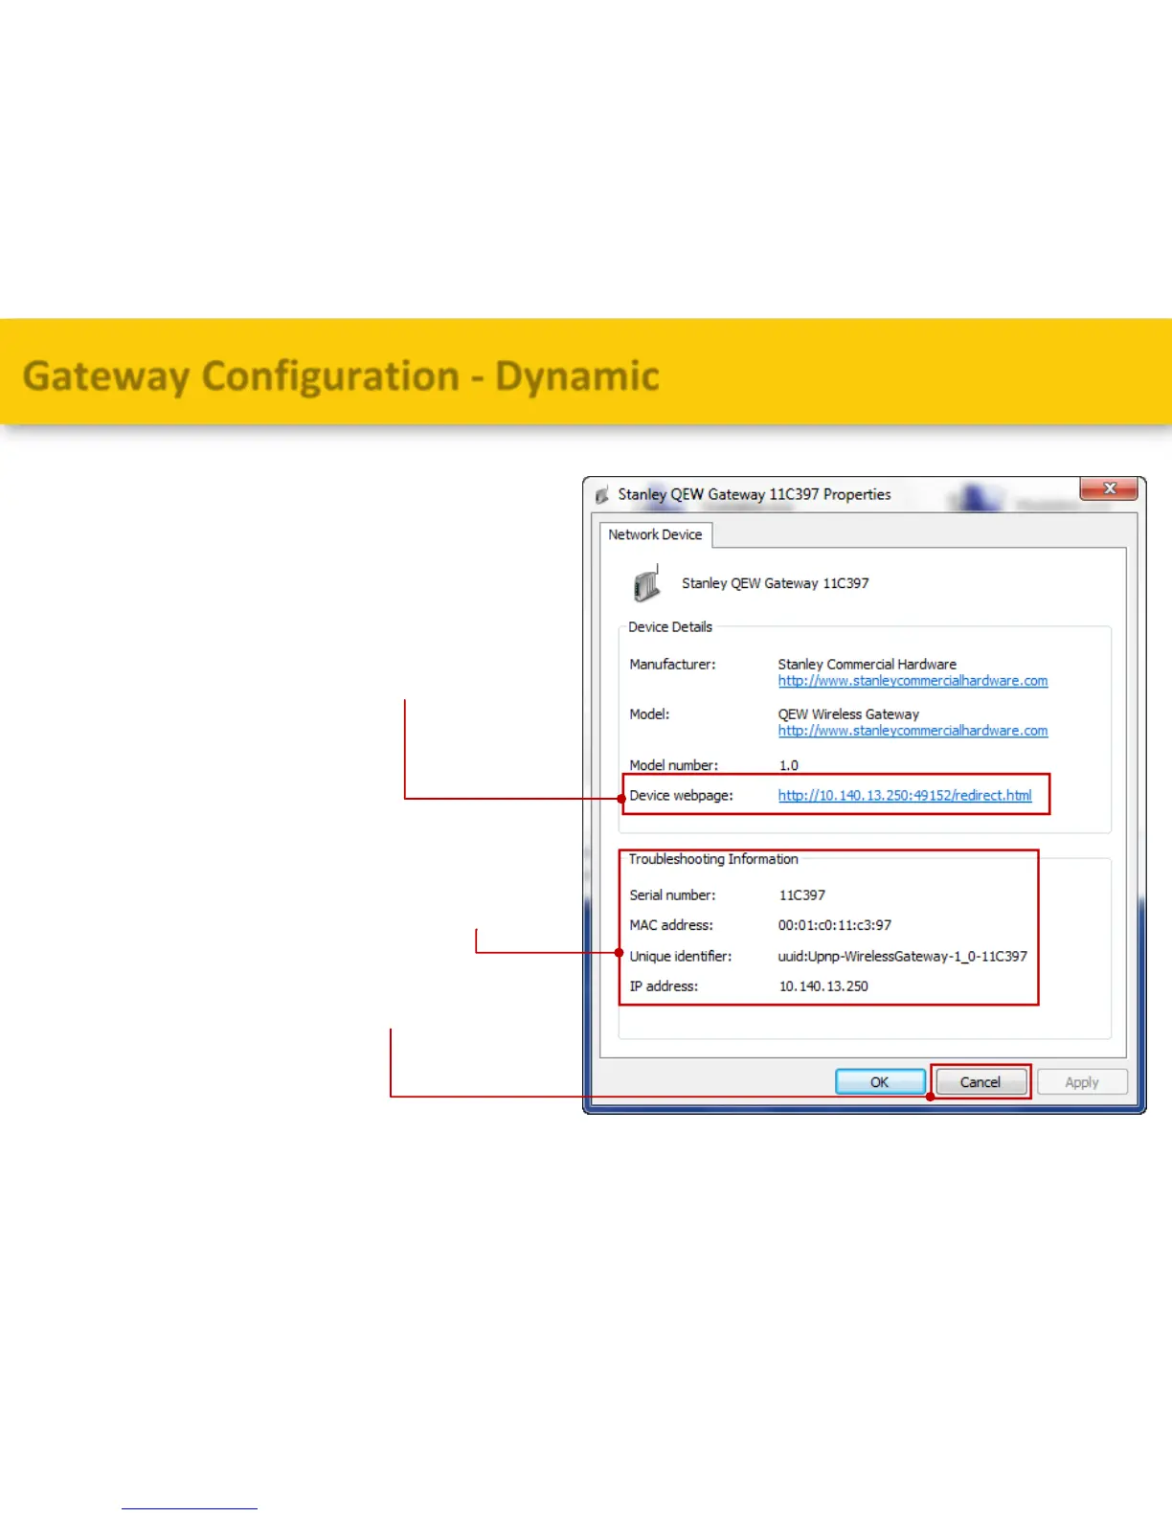Click the 'Device Details' group heading
The width and height of the screenshot is (1172, 1517).
pos(670,627)
